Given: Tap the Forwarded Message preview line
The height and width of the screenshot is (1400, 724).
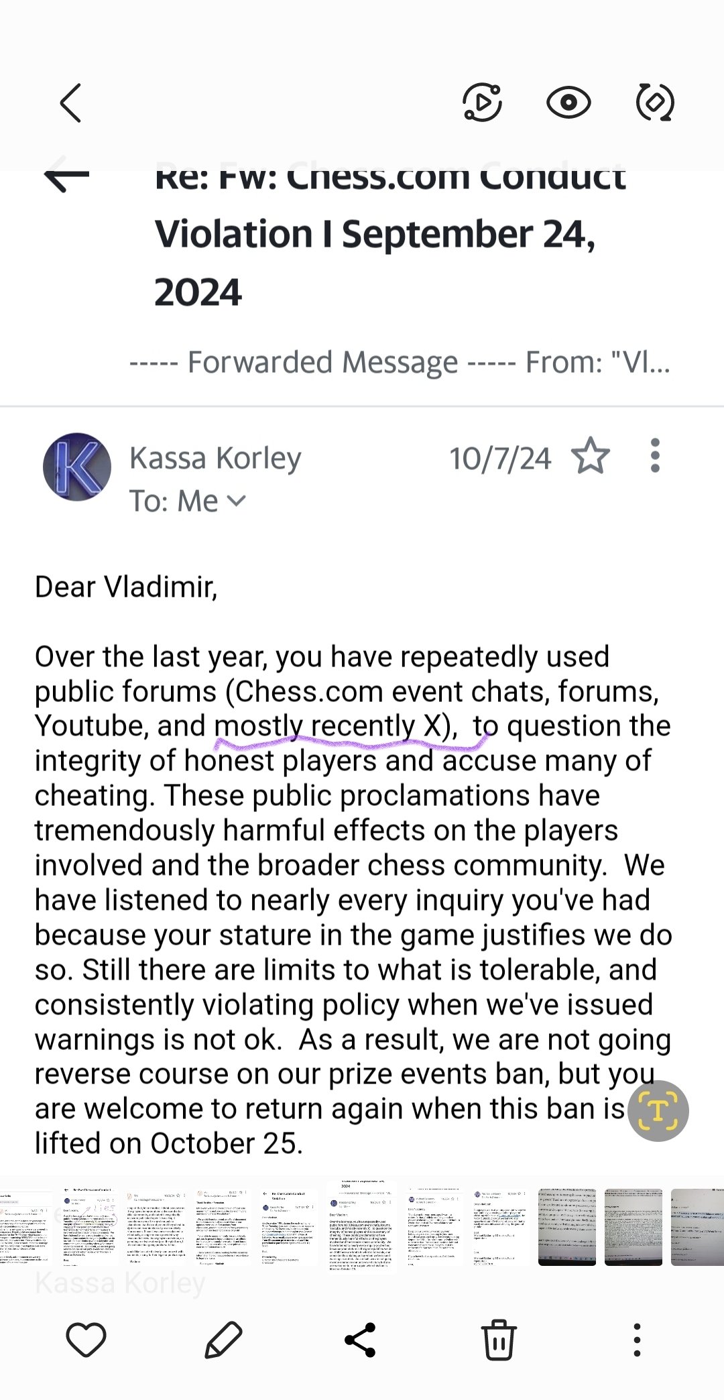Looking at the screenshot, I should pos(399,362).
